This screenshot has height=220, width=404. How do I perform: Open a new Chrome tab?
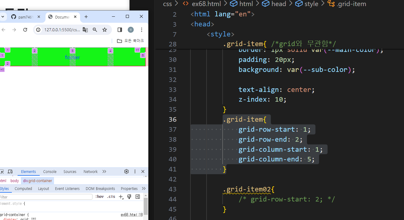(x=86, y=17)
